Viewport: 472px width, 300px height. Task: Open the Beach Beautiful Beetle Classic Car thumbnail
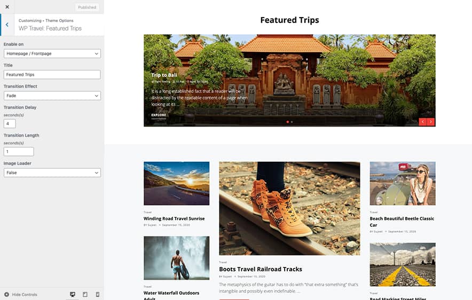403,184
